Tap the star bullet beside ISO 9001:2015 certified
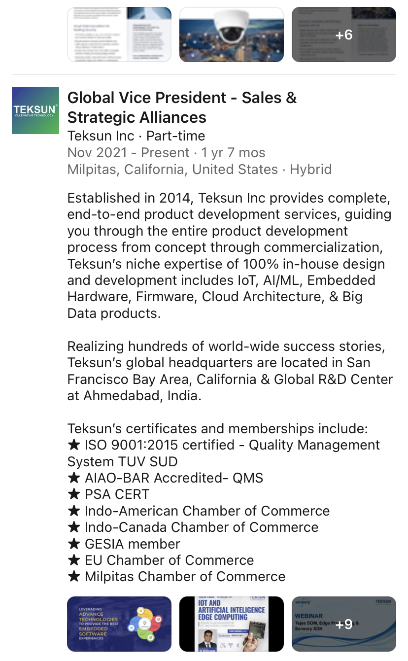The height and width of the screenshot is (661, 408). pyautogui.click(x=74, y=445)
